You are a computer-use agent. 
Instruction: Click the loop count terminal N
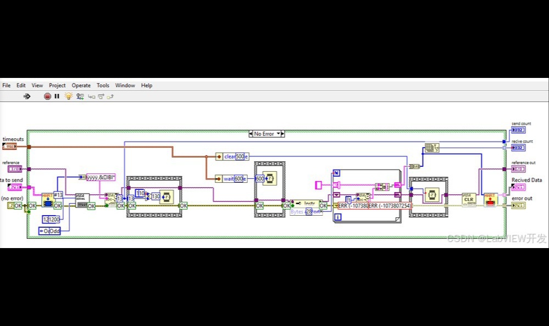click(336, 172)
